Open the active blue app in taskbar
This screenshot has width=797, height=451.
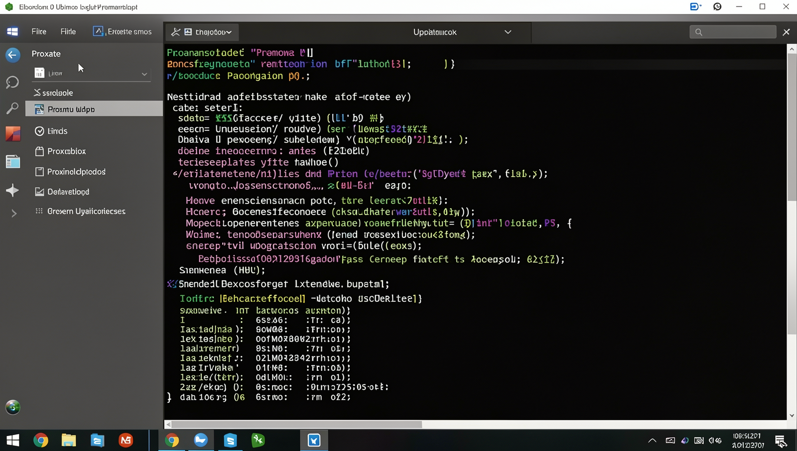(x=314, y=441)
